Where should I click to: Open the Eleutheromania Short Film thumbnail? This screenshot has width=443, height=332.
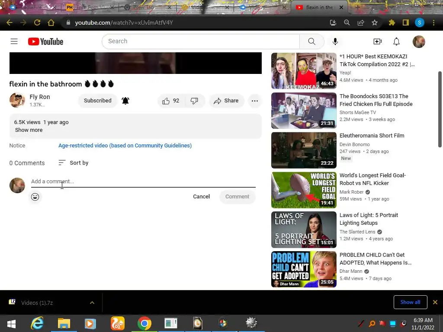click(x=304, y=150)
